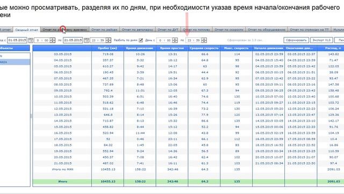
Task: Increase period end time 23:59 with up arrow
Action: pos(109,39)
